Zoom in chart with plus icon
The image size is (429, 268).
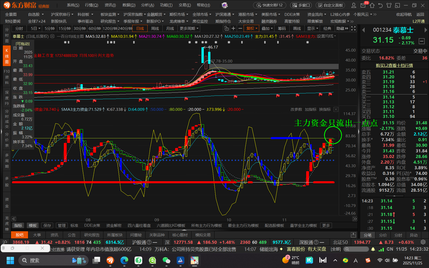tap(233, 28)
